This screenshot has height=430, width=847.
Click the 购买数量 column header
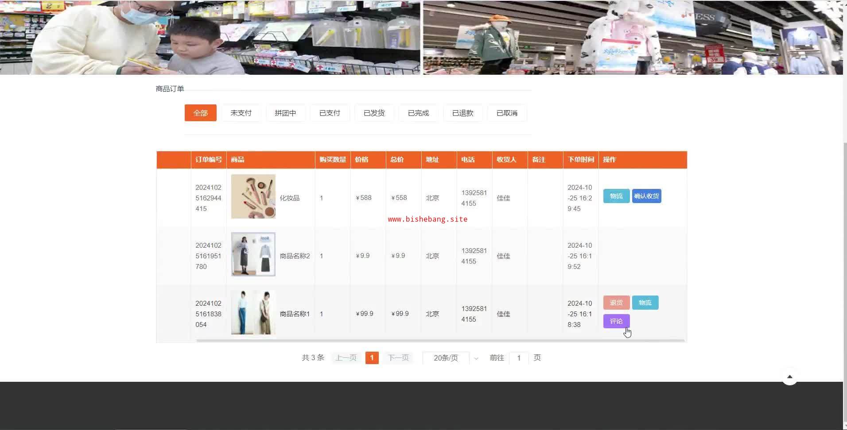pos(333,160)
